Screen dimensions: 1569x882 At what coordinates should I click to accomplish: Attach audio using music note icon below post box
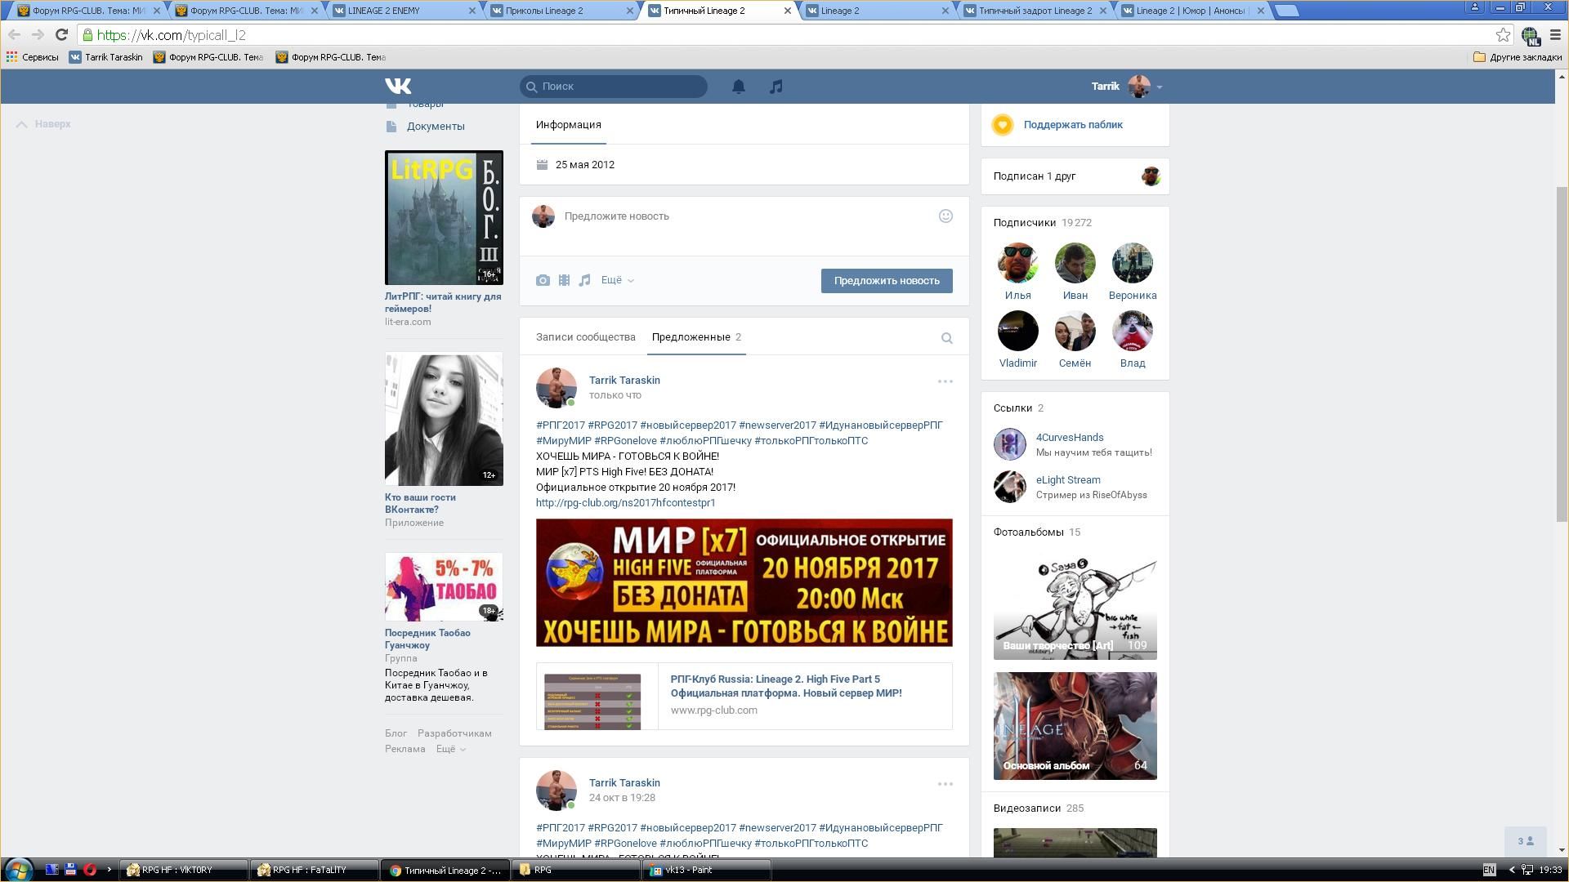(584, 280)
